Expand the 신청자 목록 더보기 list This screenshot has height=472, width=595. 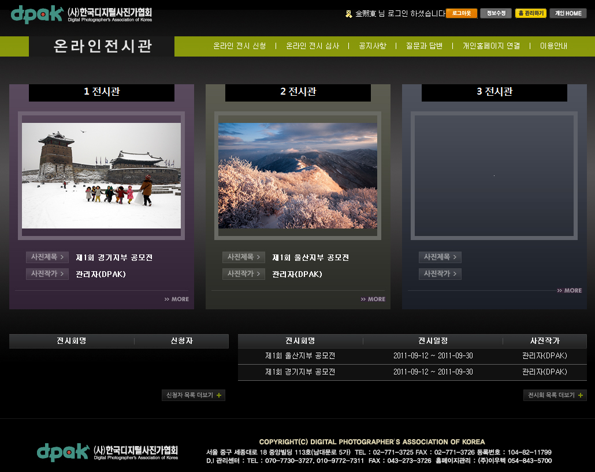click(194, 395)
